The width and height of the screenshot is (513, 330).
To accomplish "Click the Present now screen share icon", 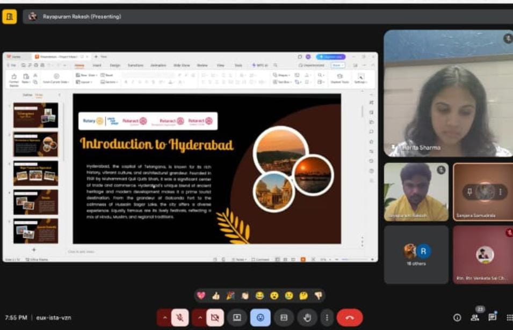I will (237, 318).
